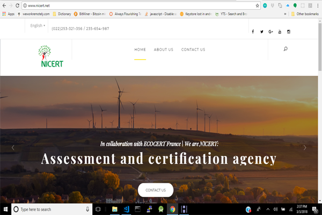Open the English language dropdown
Image resolution: width=322 pixels, height=215 pixels.
(38, 25)
